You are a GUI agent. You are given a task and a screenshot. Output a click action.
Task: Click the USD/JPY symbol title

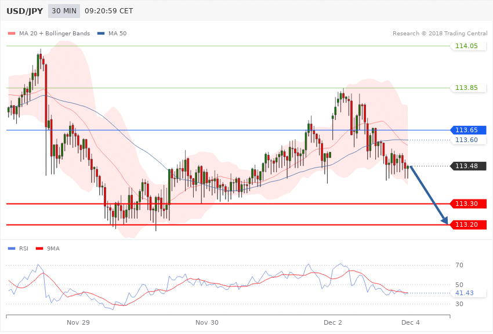tap(24, 11)
